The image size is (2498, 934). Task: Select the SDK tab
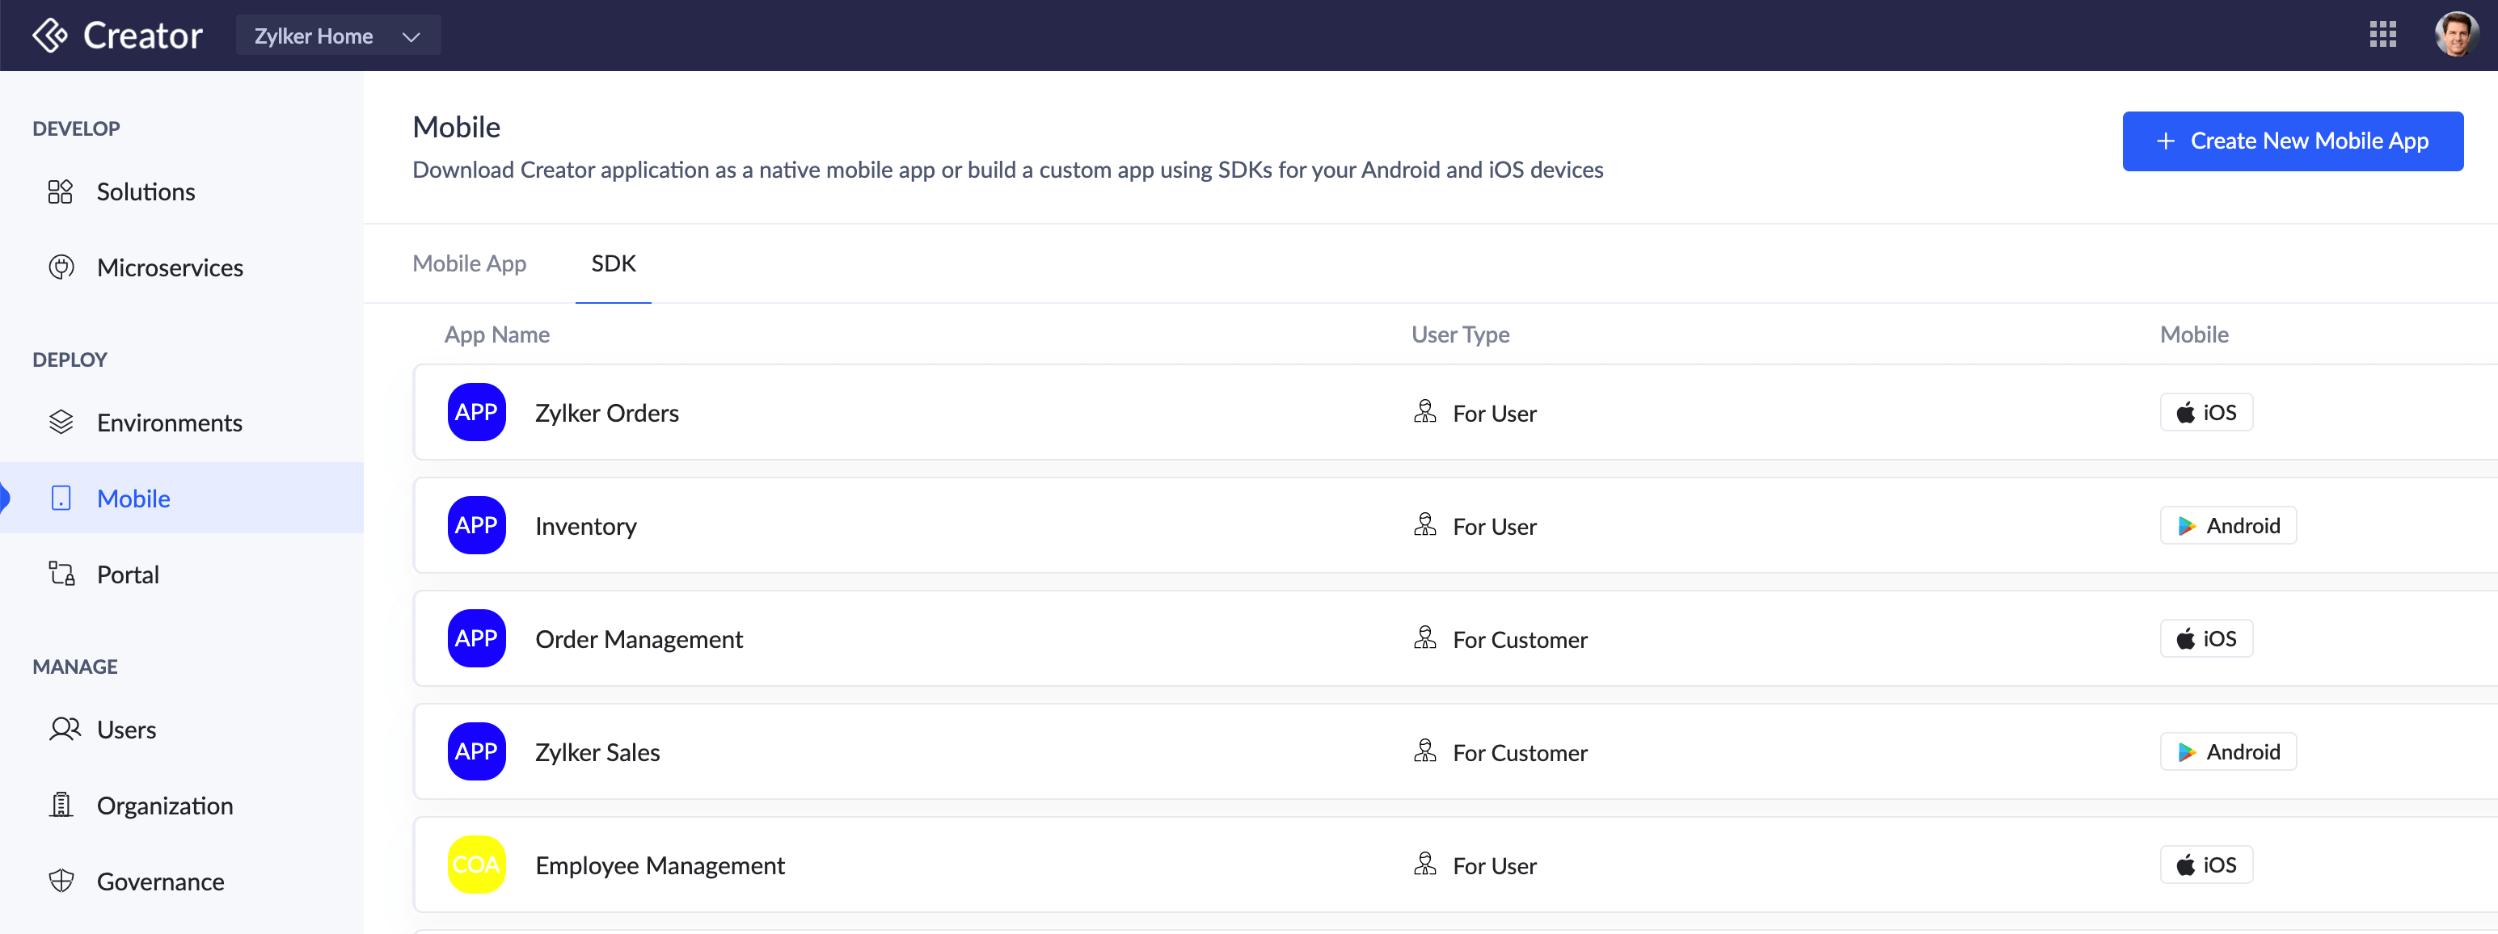tap(614, 263)
